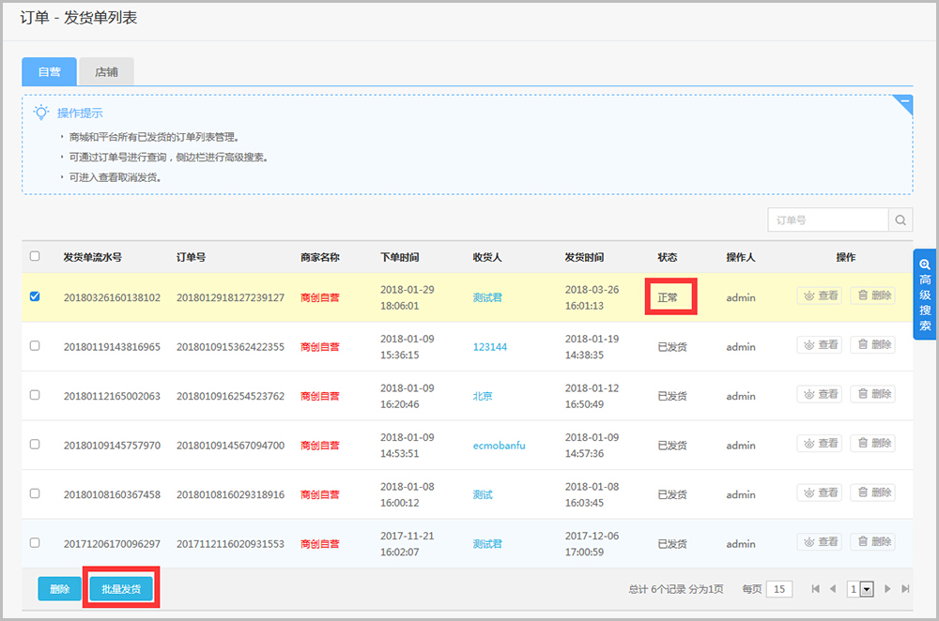
Task: Click the 发货时间 column header
Action: [x=584, y=257]
